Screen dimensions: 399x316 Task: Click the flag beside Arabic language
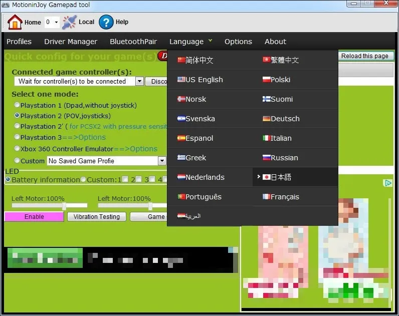pyautogui.click(x=181, y=216)
